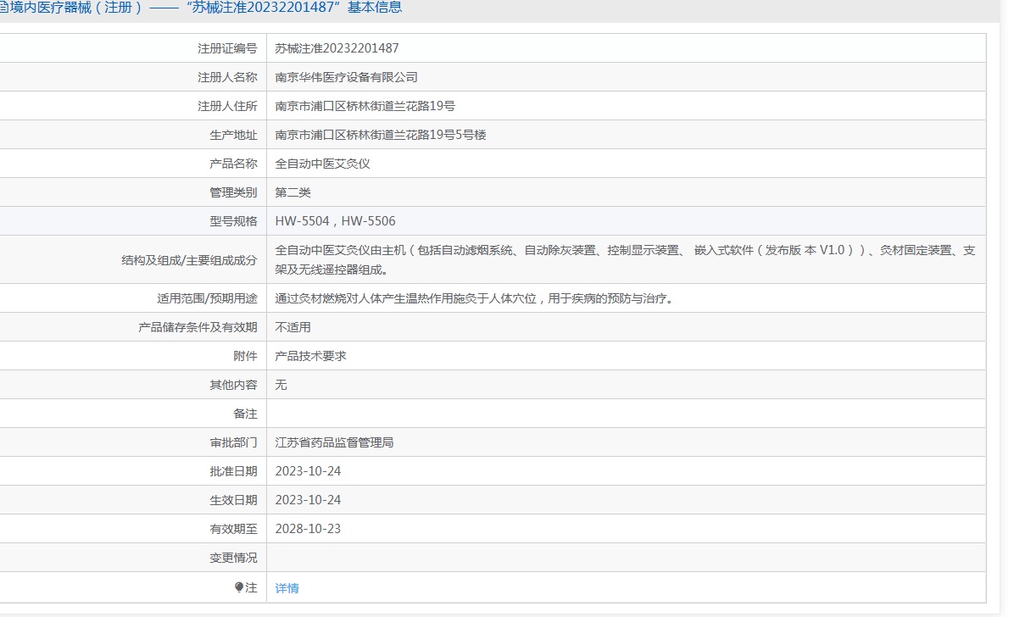
Task: Select registrant name 南京华伟医疗设备有限公司
Action: pos(347,78)
